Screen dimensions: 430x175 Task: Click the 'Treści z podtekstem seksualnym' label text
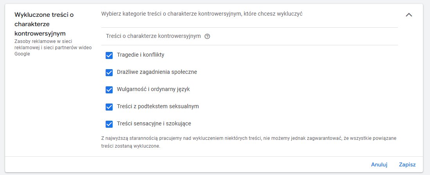158,106
